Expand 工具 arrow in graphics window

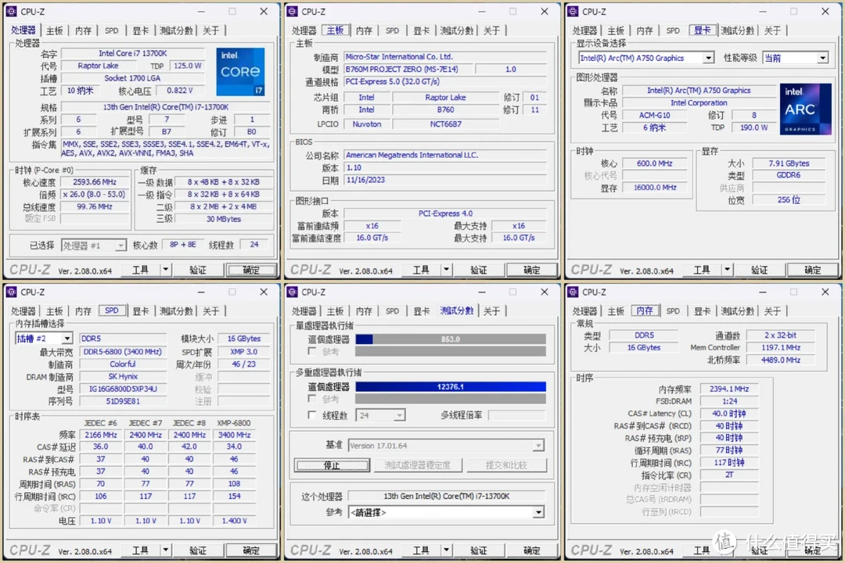727,269
